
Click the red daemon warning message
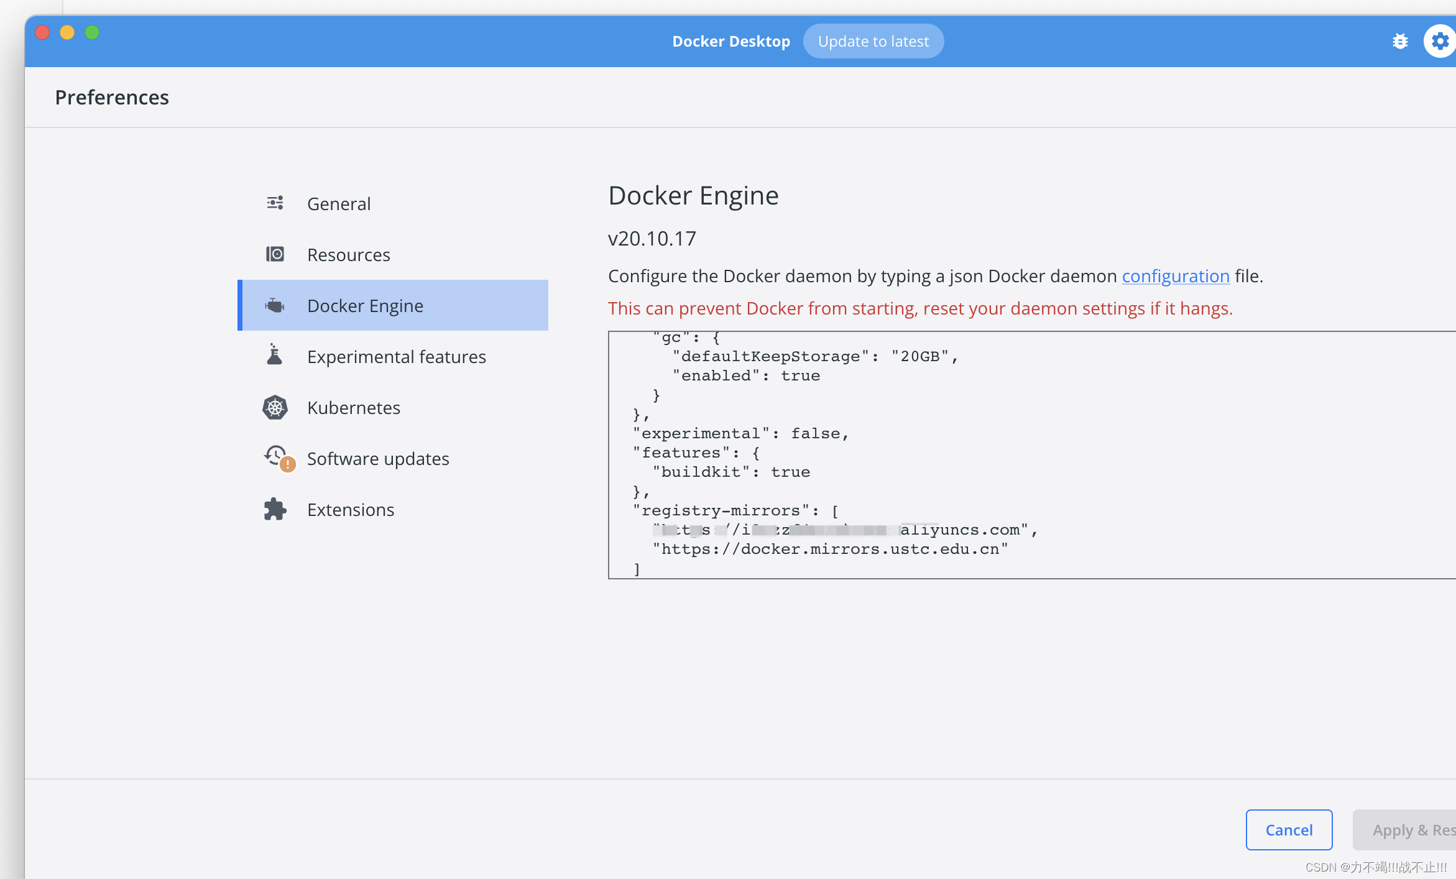(x=920, y=308)
